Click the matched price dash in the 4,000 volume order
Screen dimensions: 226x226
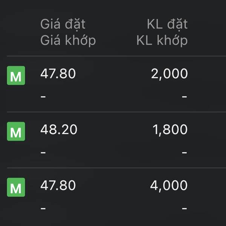[43, 208]
